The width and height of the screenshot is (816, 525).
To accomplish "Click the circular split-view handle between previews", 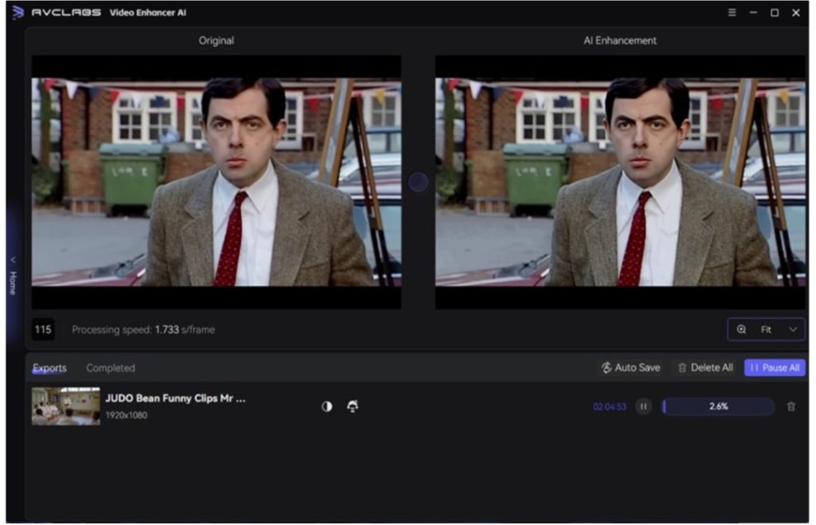I will (x=417, y=182).
